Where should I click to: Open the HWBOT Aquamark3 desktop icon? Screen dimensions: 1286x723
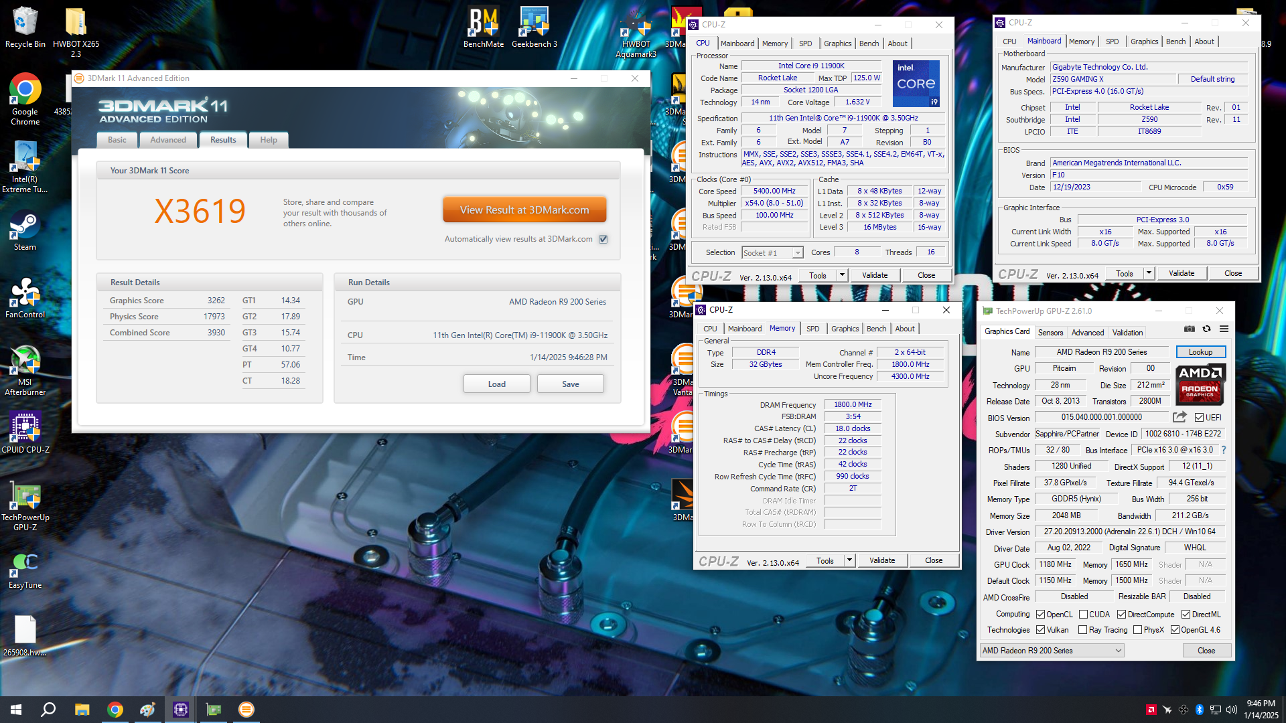(x=636, y=33)
